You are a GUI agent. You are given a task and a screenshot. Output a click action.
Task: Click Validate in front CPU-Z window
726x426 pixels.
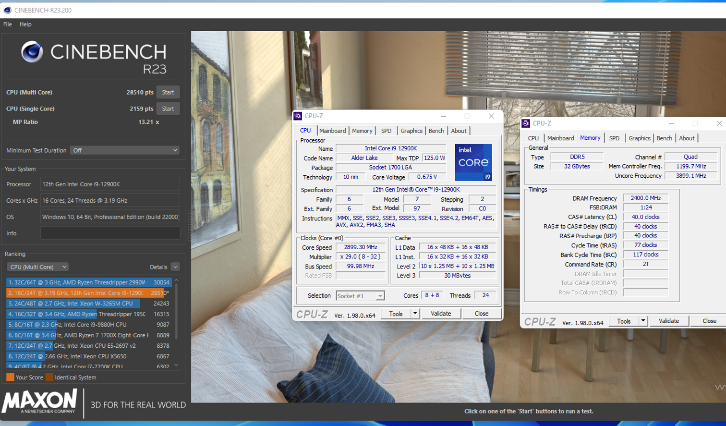(441, 314)
